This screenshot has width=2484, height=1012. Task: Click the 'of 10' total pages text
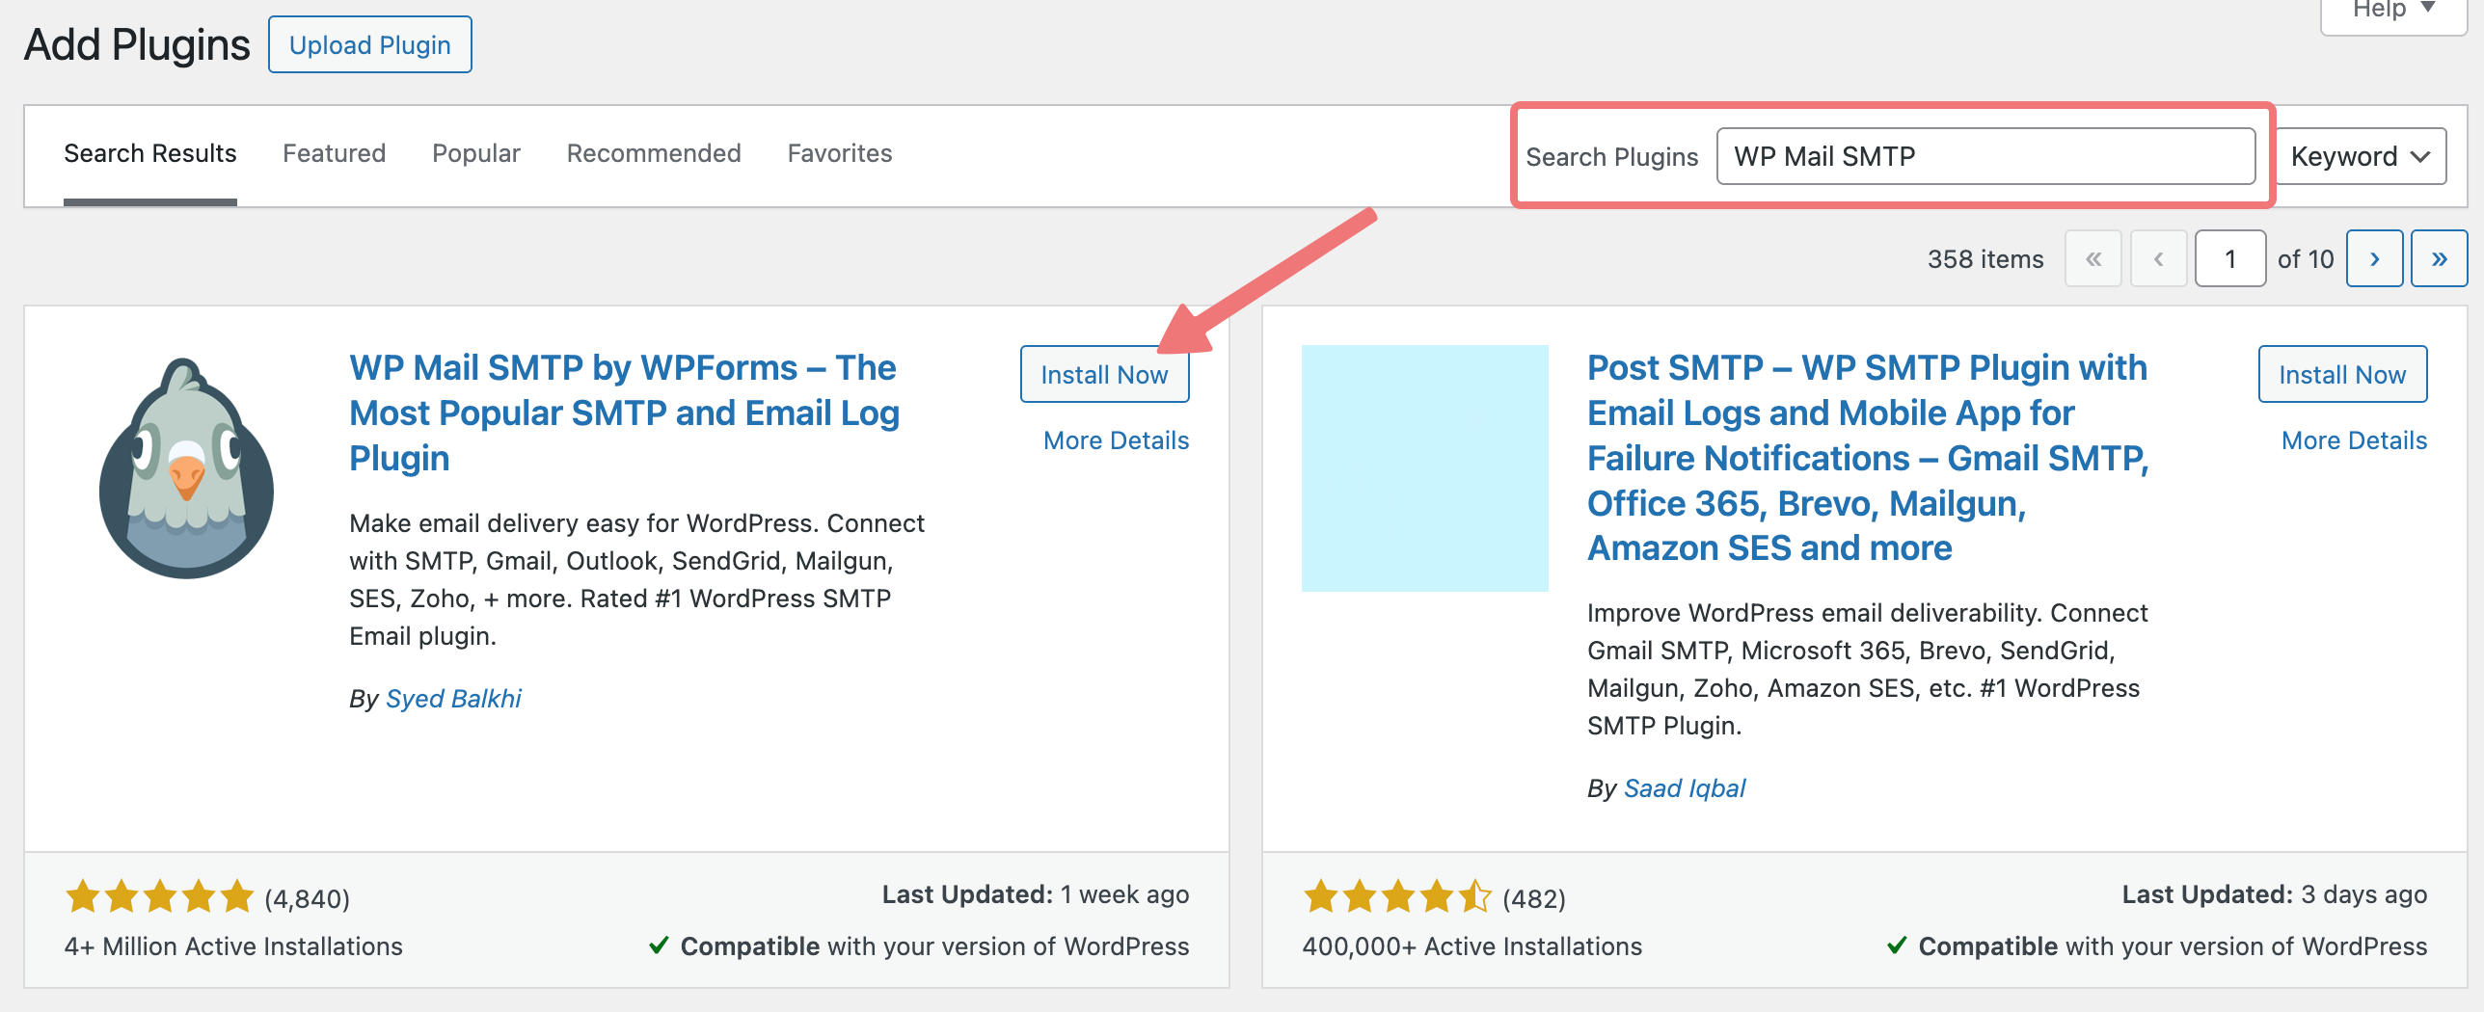click(2305, 258)
